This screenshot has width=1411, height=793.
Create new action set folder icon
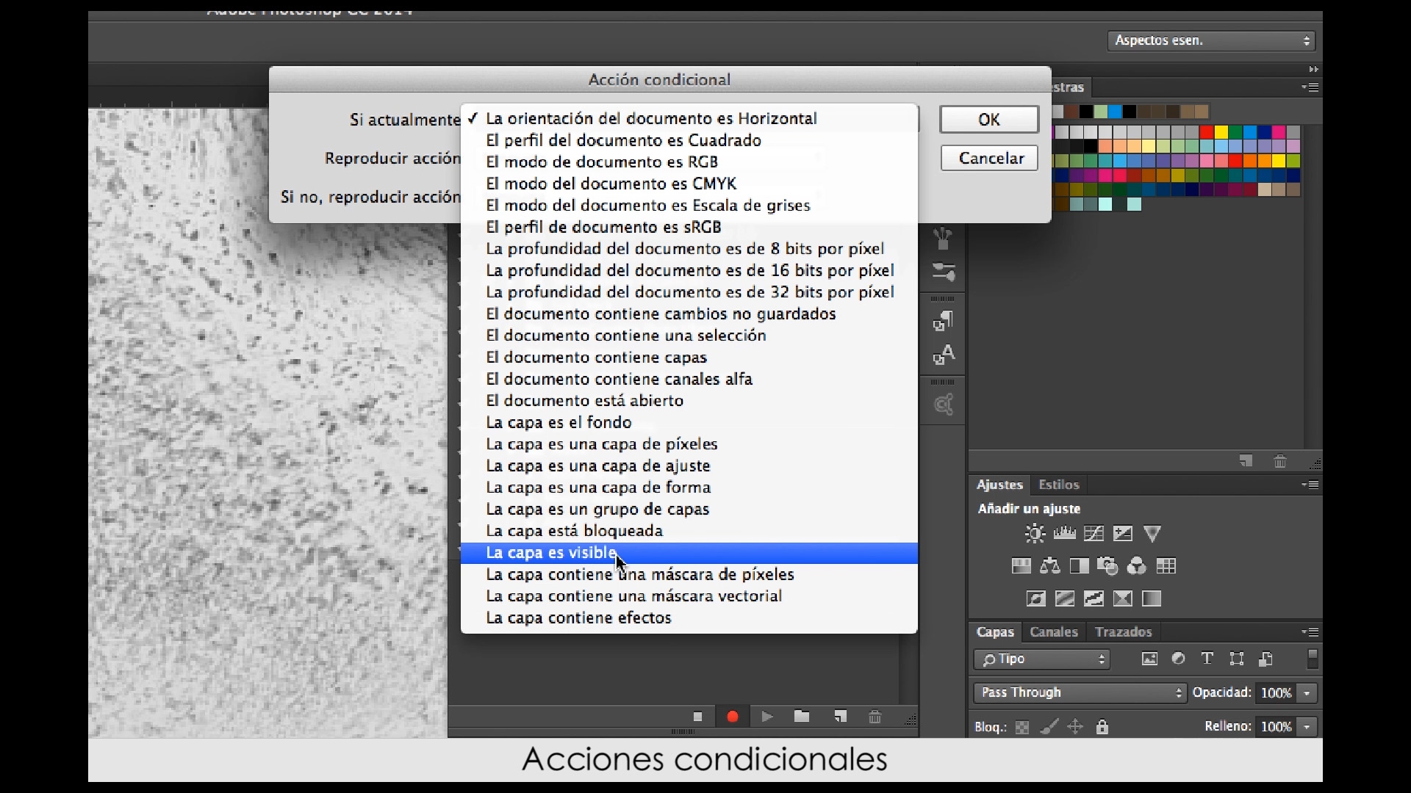802,717
